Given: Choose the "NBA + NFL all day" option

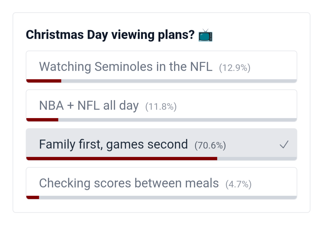Looking at the screenshot, I should (x=89, y=105).
